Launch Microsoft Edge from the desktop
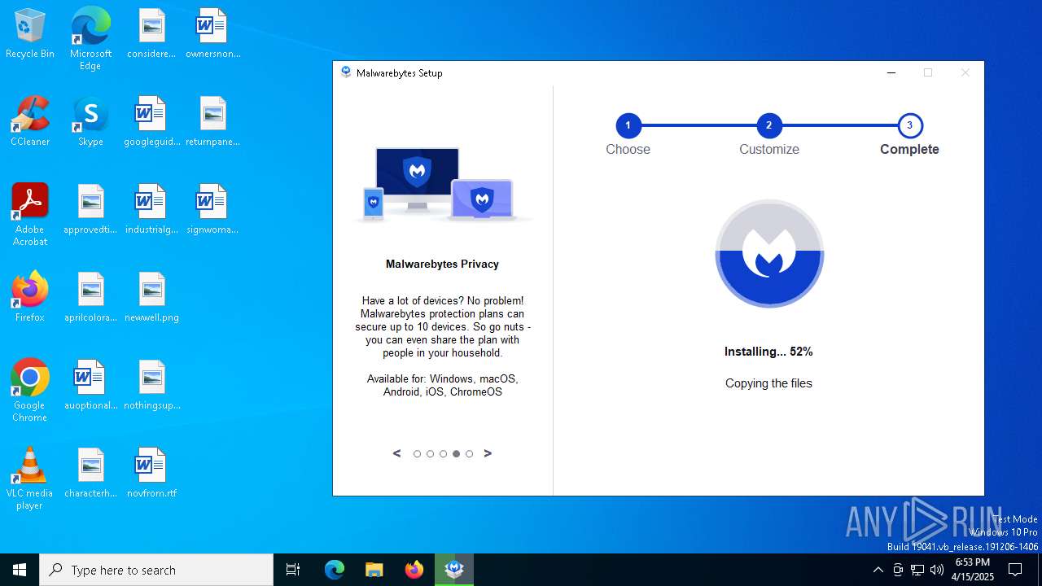The width and height of the screenshot is (1042, 586). pos(90,38)
